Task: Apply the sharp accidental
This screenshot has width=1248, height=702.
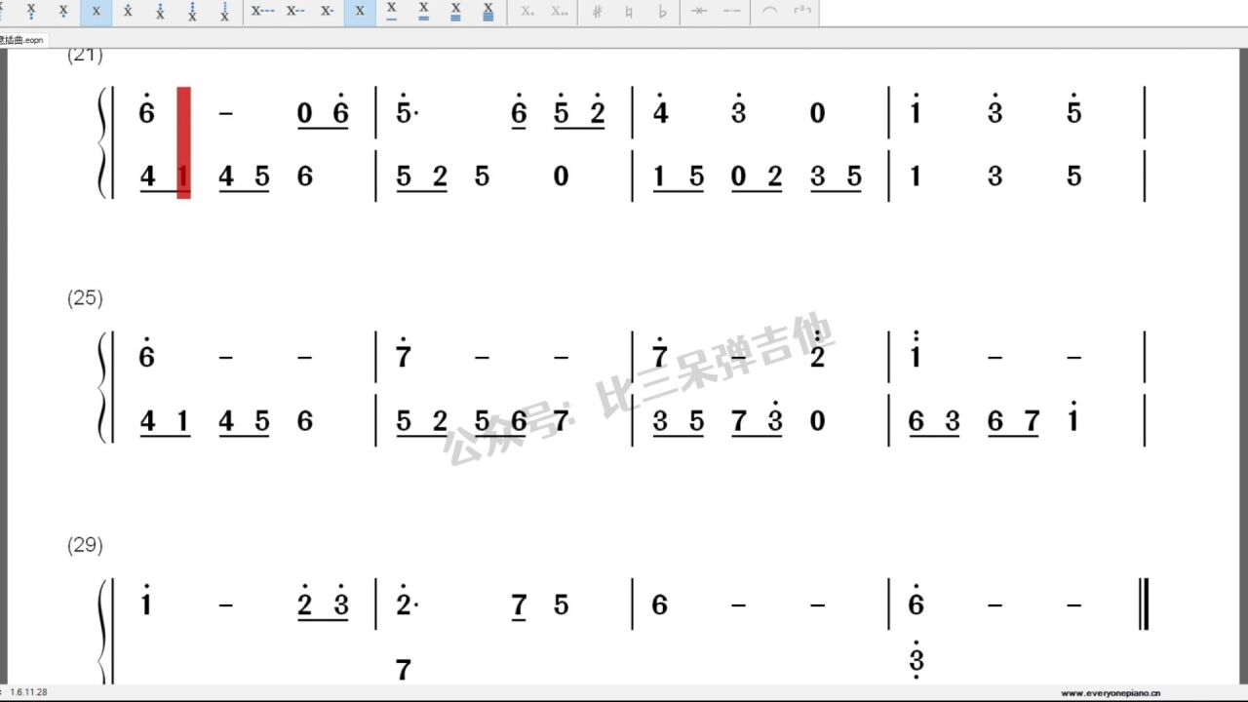Action: point(598,12)
